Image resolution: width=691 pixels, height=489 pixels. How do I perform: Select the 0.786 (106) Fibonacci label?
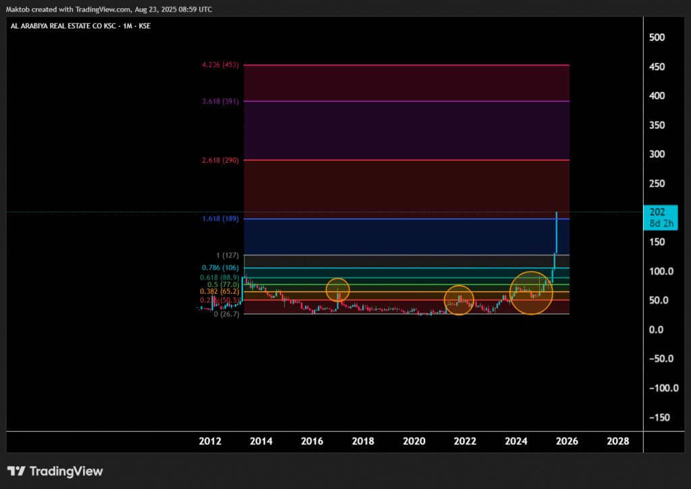click(x=221, y=267)
